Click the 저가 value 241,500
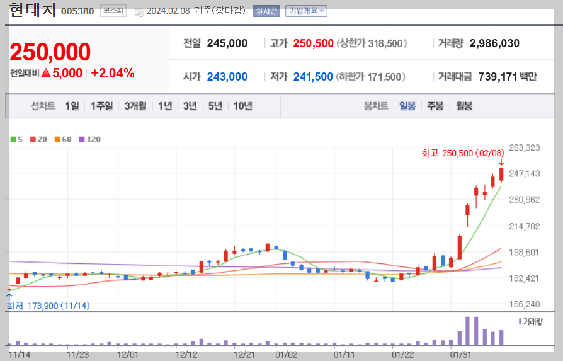Viewport: 563px width, 361px height. (313, 77)
